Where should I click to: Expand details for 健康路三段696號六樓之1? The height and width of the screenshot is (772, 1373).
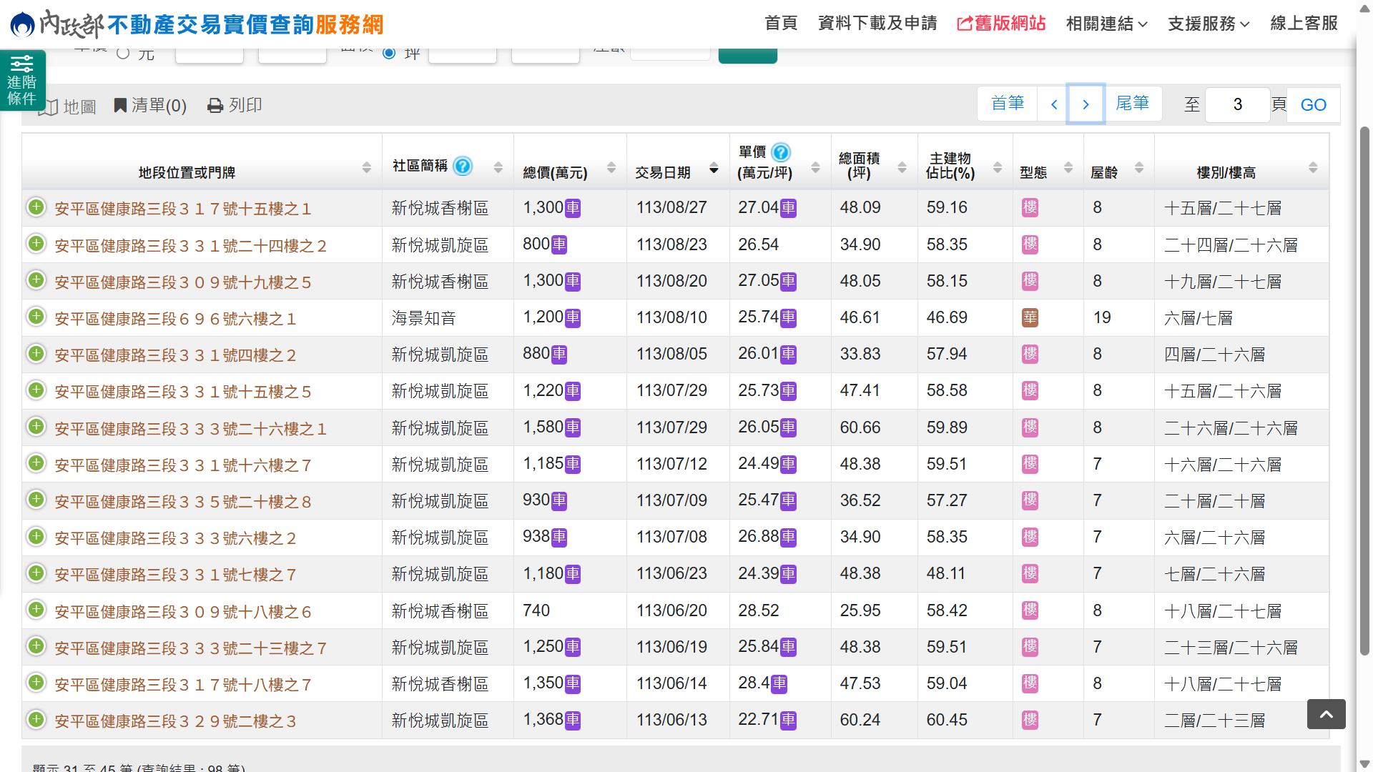pyautogui.click(x=36, y=317)
